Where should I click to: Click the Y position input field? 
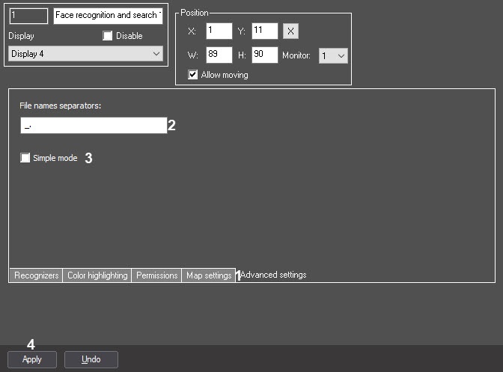(x=265, y=31)
